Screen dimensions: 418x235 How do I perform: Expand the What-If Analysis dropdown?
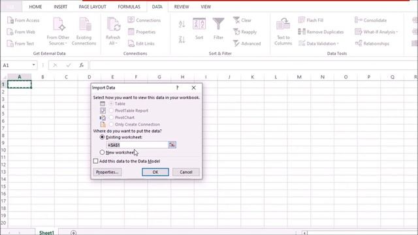click(396, 32)
